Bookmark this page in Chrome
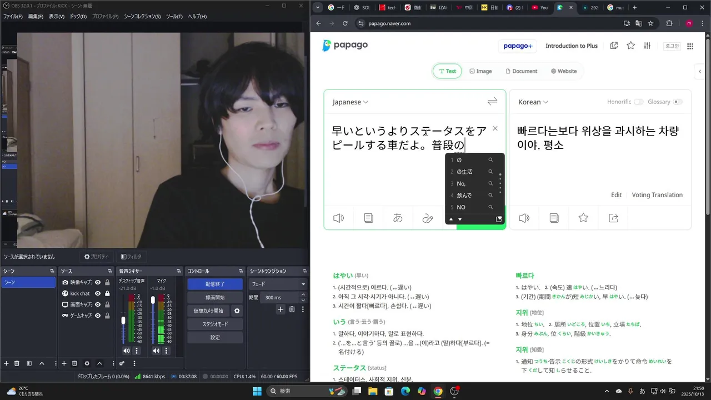Image resolution: width=711 pixels, height=400 pixels. coord(650,23)
